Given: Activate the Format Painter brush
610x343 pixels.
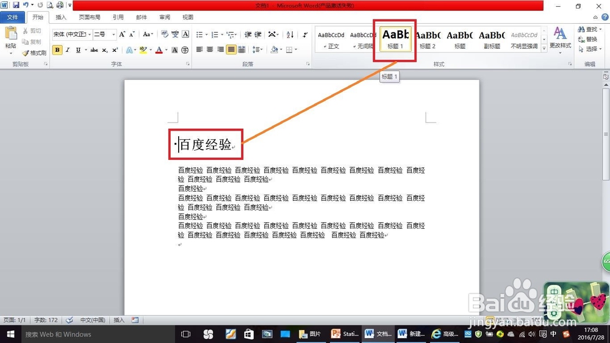Looking at the screenshot, I should (34, 52).
